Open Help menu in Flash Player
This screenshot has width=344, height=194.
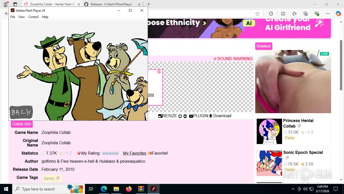click(x=45, y=17)
